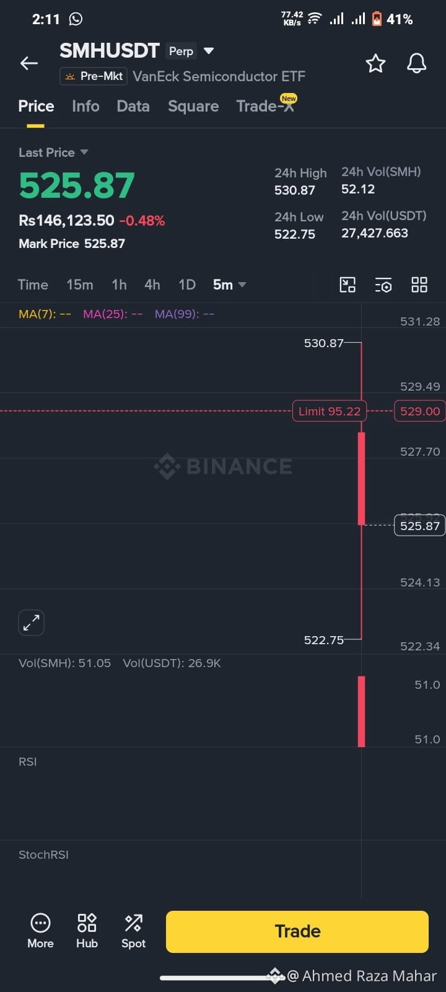The image size is (446, 992).
Task: Expand the SMHUSDT Perp pair dropdown
Action: (x=209, y=51)
